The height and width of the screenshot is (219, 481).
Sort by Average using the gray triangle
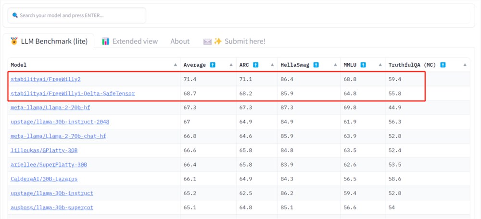coord(231,65)
